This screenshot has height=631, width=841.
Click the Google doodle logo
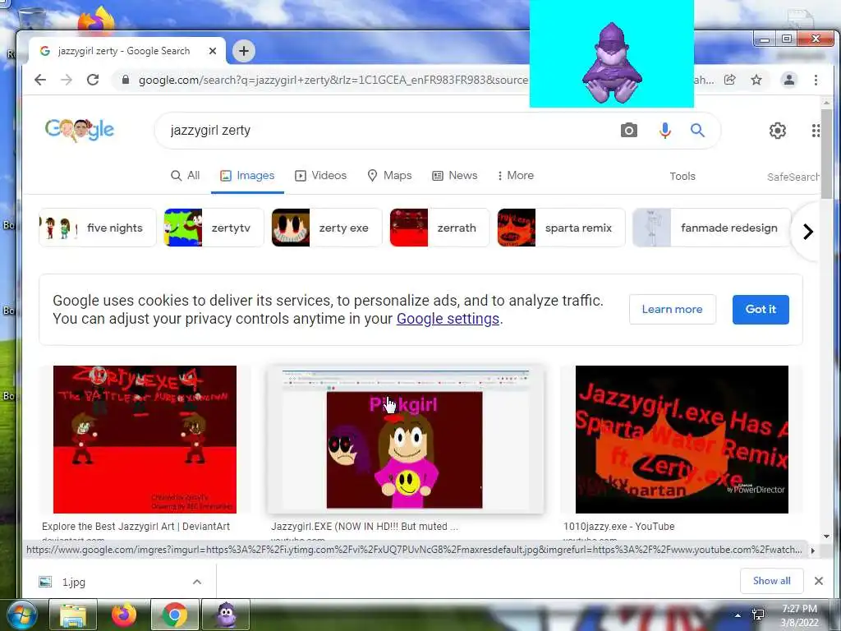[x=80, y=130]
